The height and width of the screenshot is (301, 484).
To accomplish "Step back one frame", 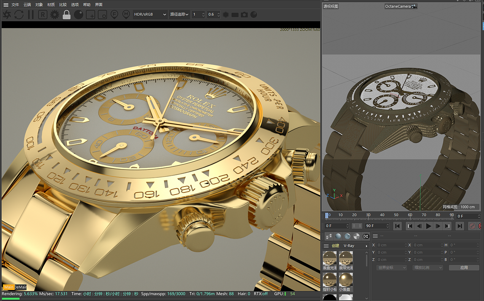I will coord(419,226).
